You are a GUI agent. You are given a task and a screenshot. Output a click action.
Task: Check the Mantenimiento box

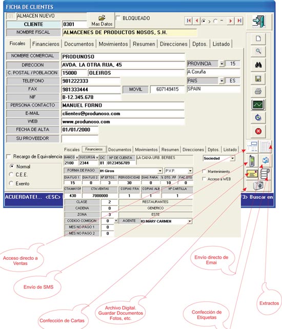click(204, 172)
